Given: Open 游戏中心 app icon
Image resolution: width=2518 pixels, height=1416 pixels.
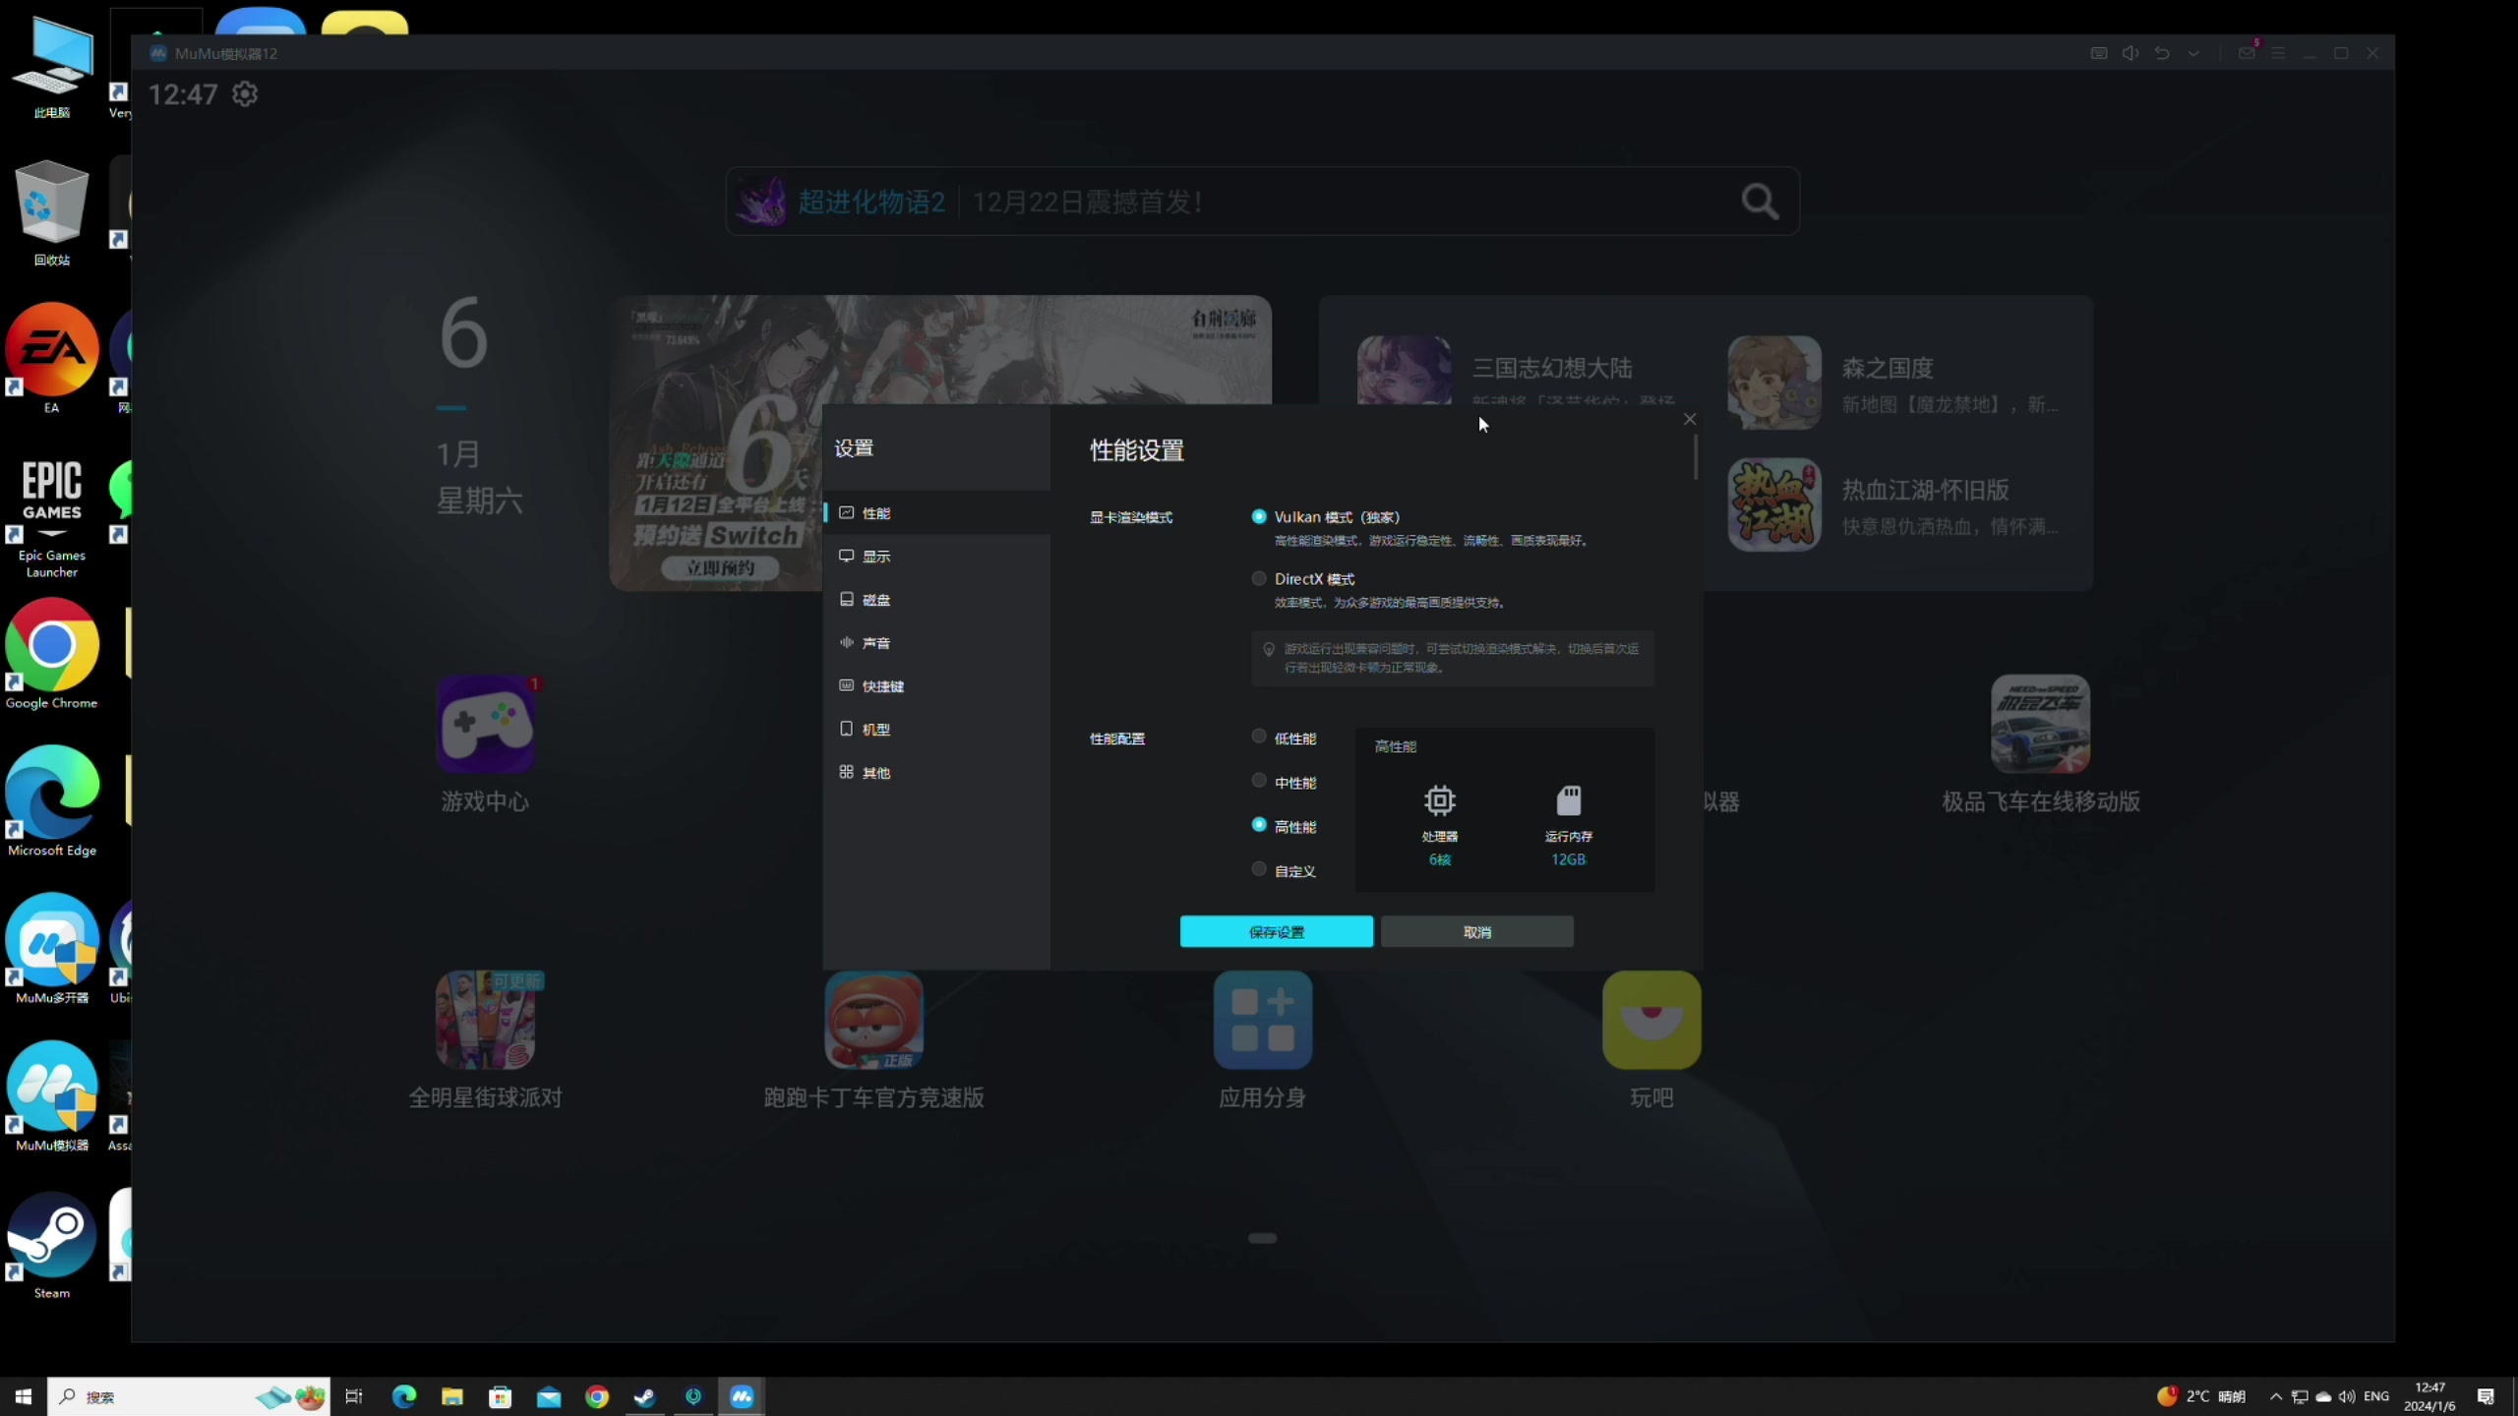Looking at the screenshot, I should (485, 725).
